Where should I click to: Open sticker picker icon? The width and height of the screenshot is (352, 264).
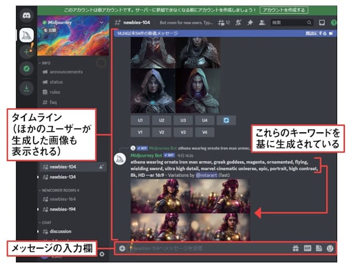point(319,248)
